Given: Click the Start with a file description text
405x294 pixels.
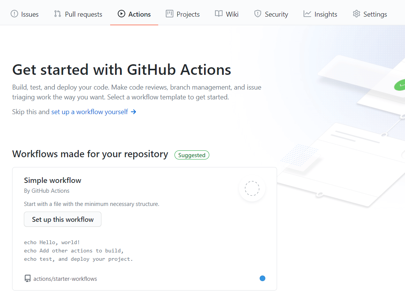Looking at the screenshot, I should tap(92, 204).
